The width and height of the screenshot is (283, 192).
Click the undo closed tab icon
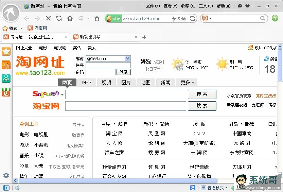(81, 18)
